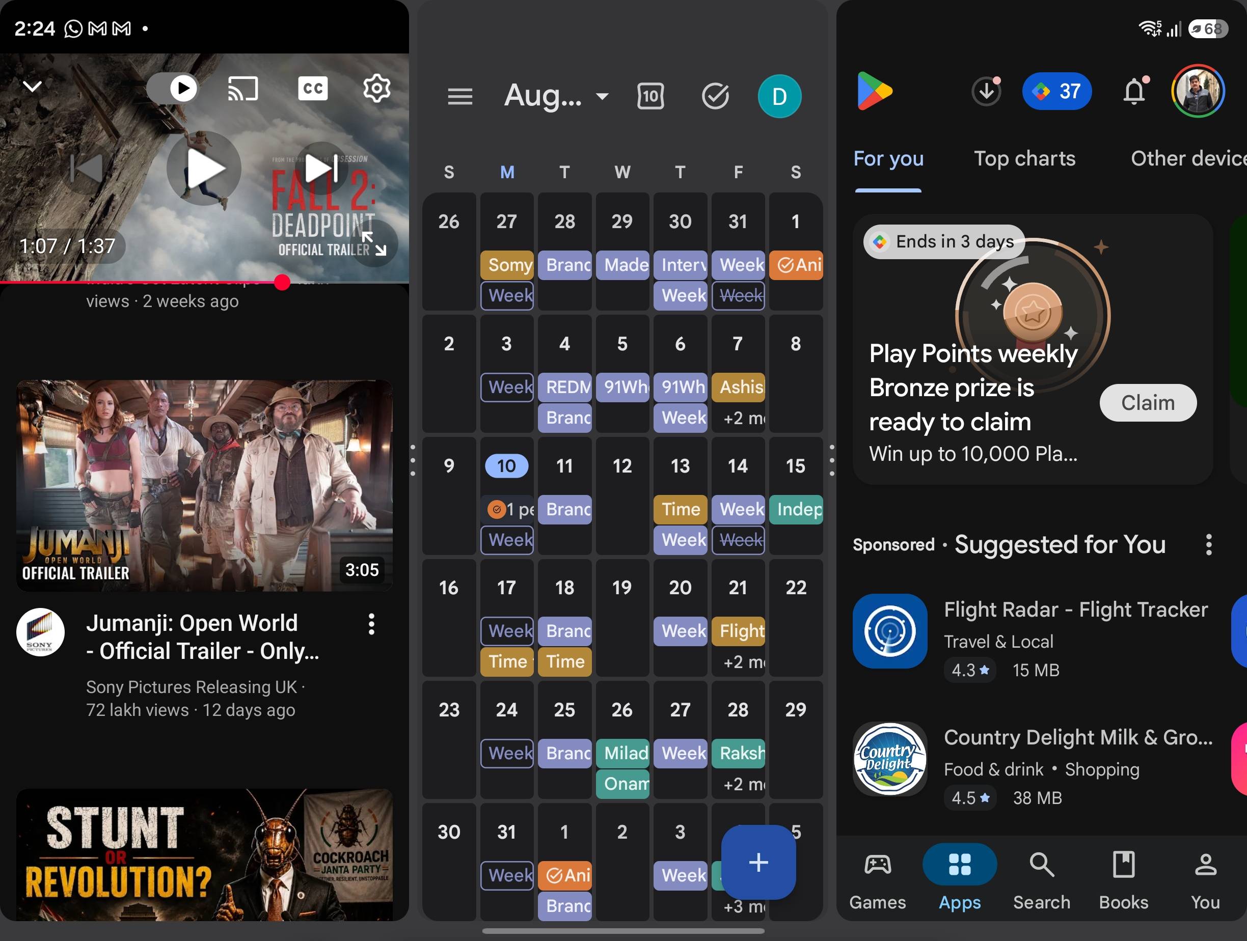The width and height of the screenshot is (1247, 941).
Task: Enter fullscreen in the YouTube player
Action: tap(374, 244)
